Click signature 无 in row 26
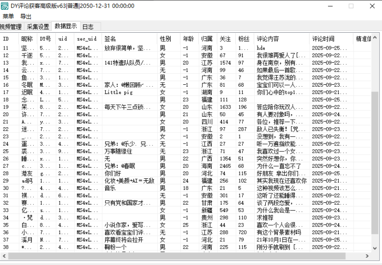 [107, 159]
